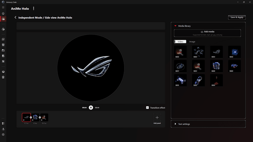
Task: Switch to the Image tab
Action: [192, 41]
